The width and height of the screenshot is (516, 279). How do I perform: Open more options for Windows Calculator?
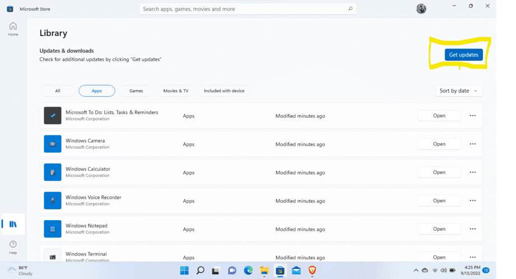(473, 172)
